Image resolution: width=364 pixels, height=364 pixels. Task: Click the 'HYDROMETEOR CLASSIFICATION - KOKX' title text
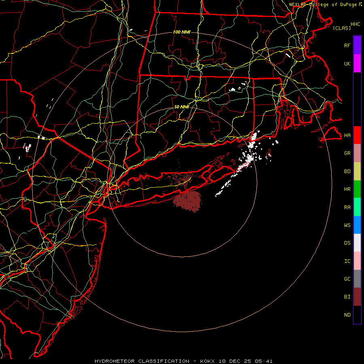(x=154, y=361)
